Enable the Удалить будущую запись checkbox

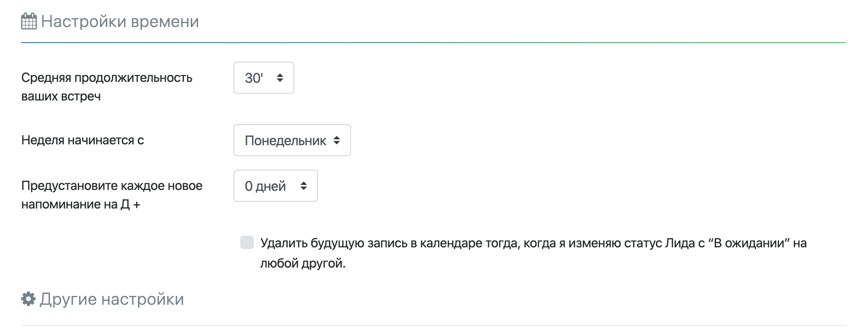tap(247, 243)
